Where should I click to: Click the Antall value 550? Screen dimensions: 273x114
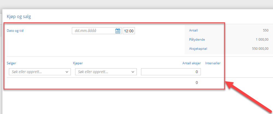tap(266, 31)
